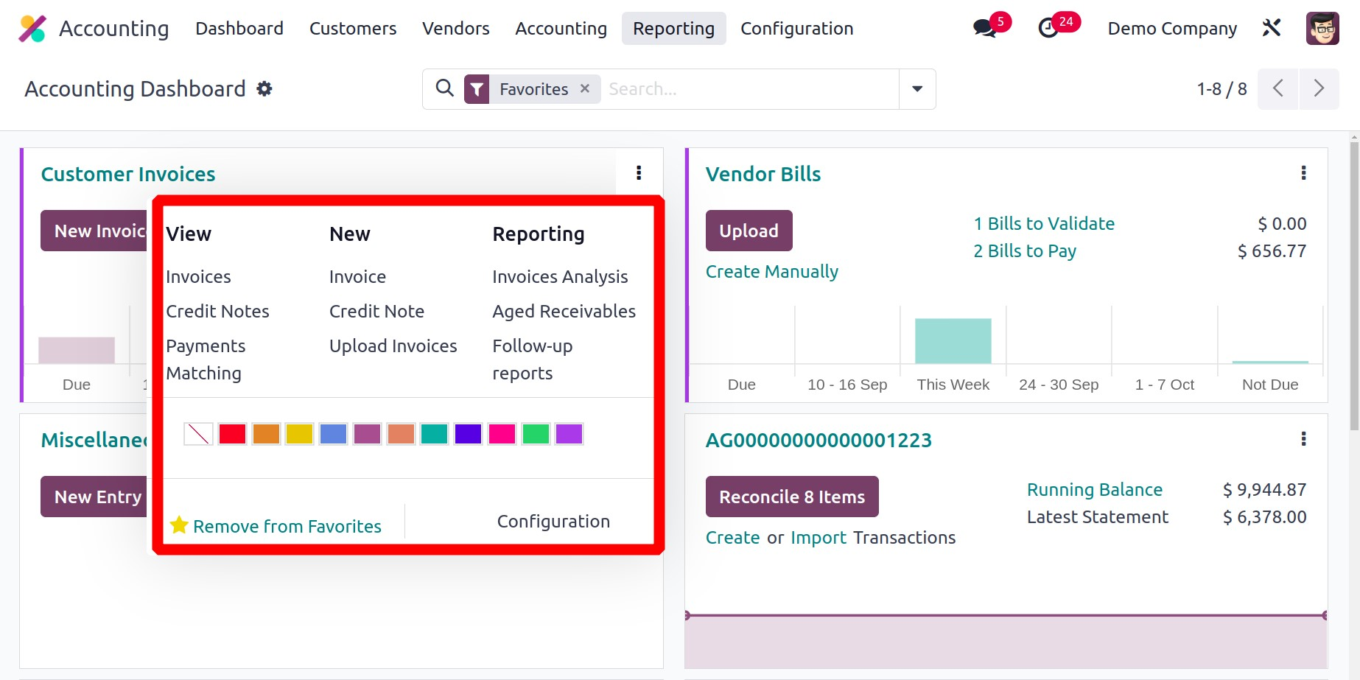This screenshot has width=1360, height=680.
Task: Click the Accounting Dashboard gear icon
Action: click(x=264, y=89)
